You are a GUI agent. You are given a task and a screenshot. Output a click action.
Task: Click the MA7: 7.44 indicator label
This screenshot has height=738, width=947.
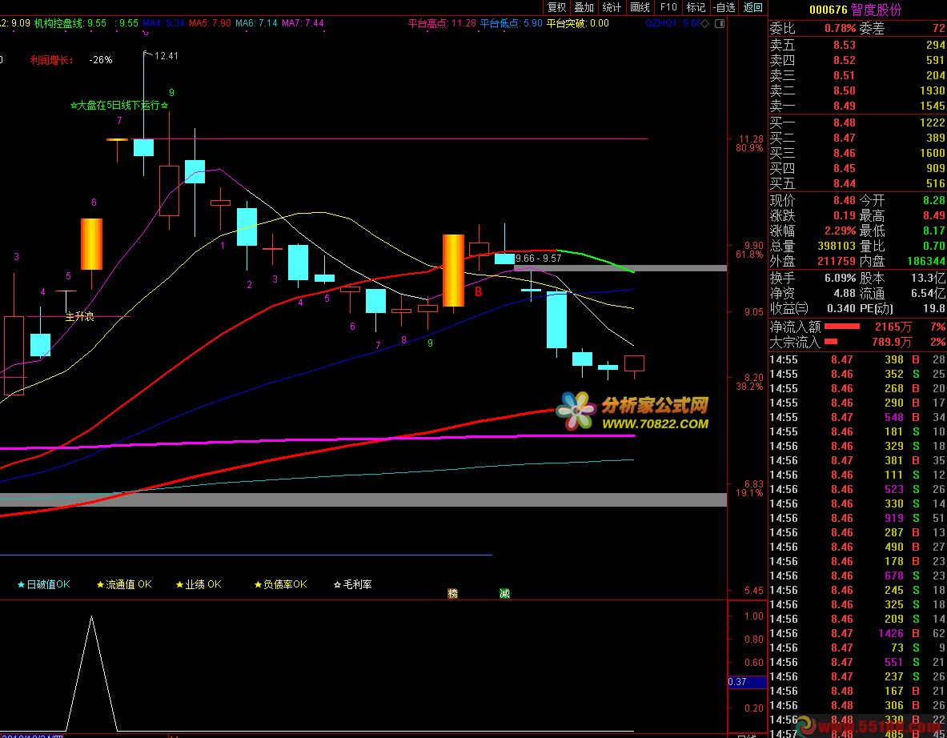[x=303, y=23]
